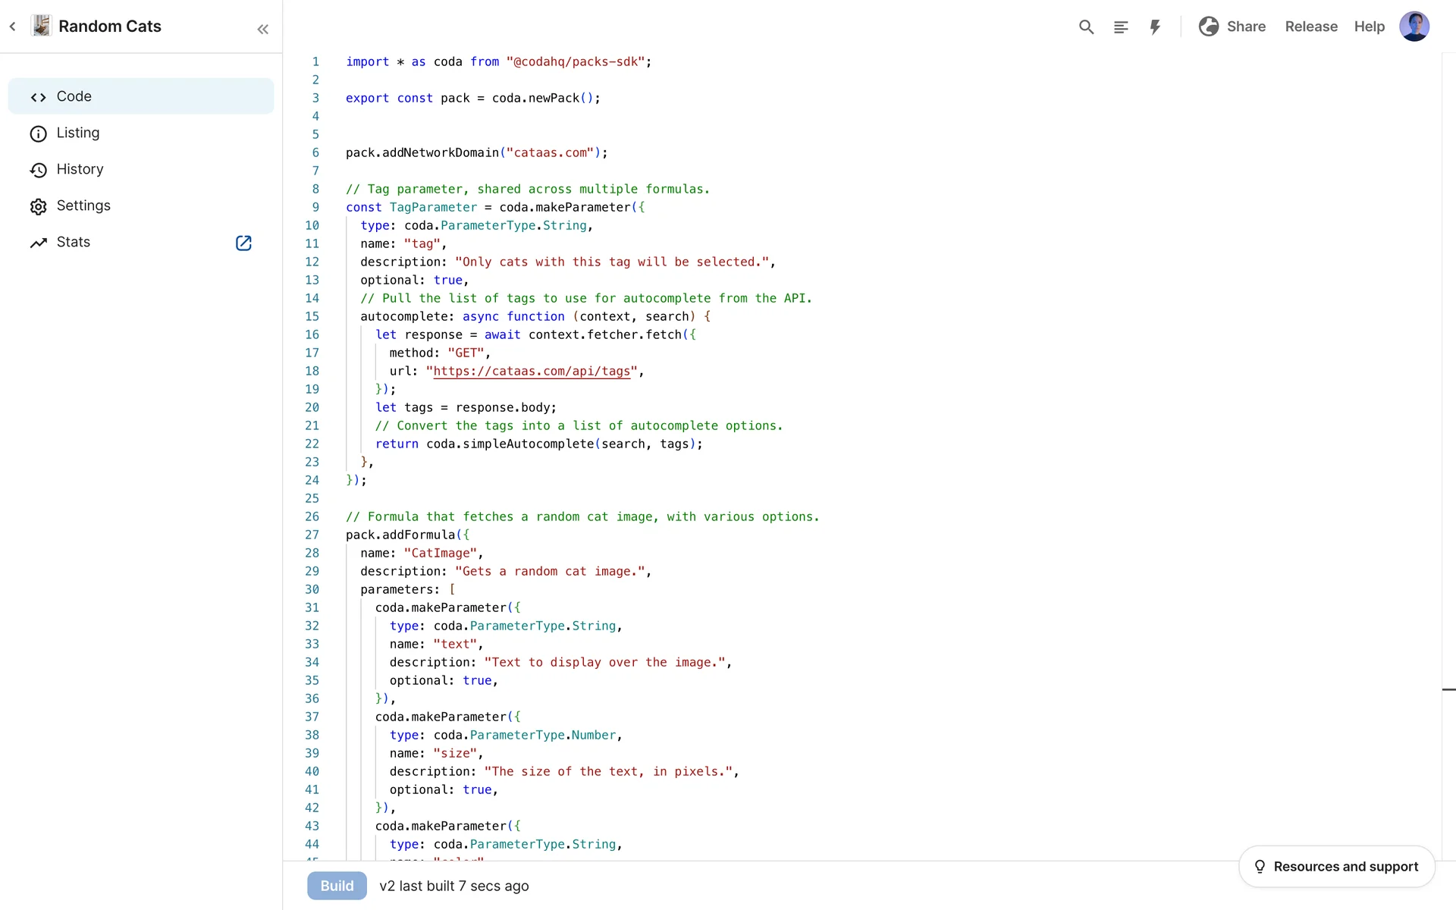1456x910 pixels.
Task: Open the Stats section
Action: (73, 242)
